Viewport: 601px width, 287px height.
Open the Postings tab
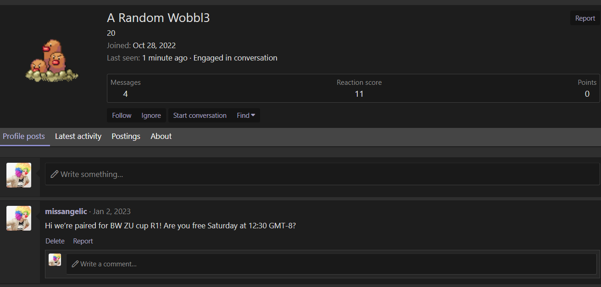pos(126,136)
